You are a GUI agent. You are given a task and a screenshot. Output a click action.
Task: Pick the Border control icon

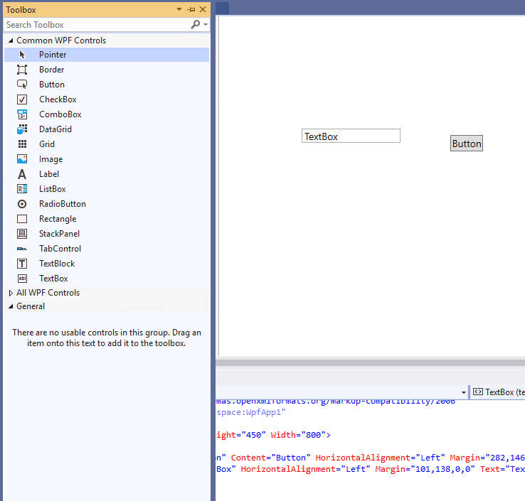tap(22, 70)
